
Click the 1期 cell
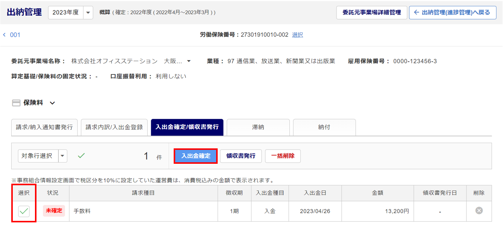[x=234, y=211]
